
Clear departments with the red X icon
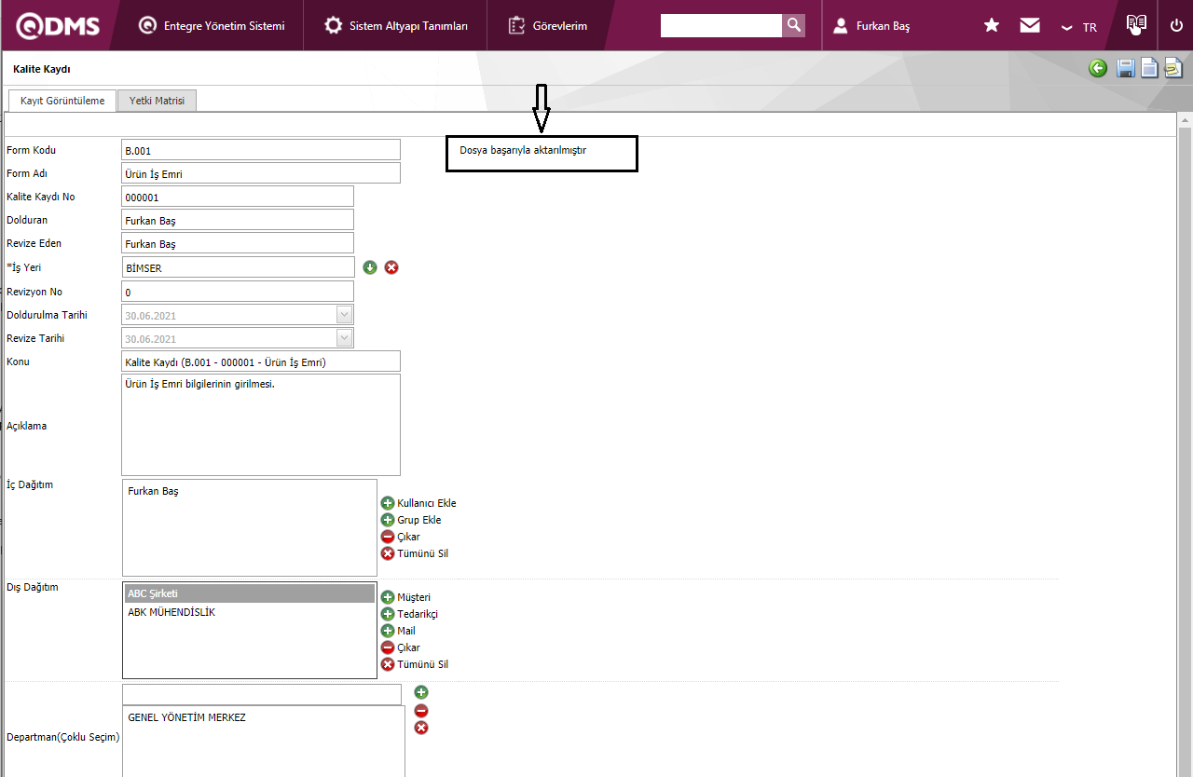pyautogui.click(x=421, y=728)
